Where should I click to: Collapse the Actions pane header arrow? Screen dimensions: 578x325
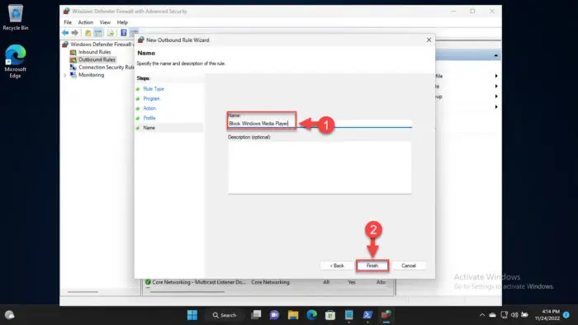495,55
